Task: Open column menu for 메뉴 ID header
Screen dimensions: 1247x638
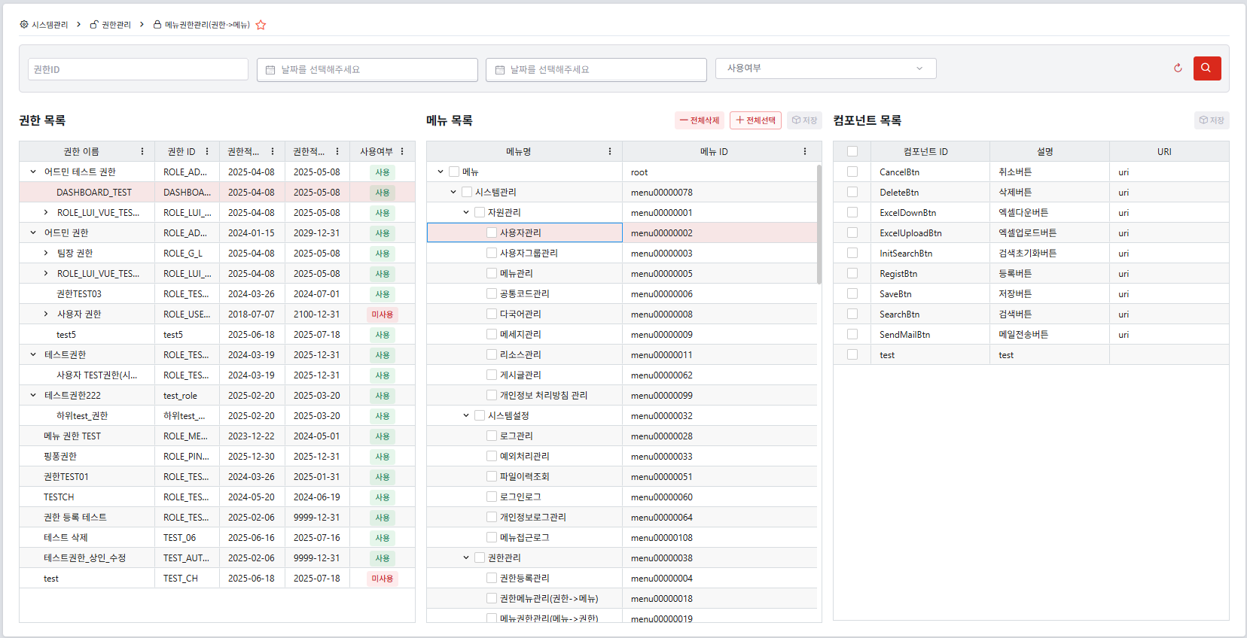Action: click(x=805, y=151)
